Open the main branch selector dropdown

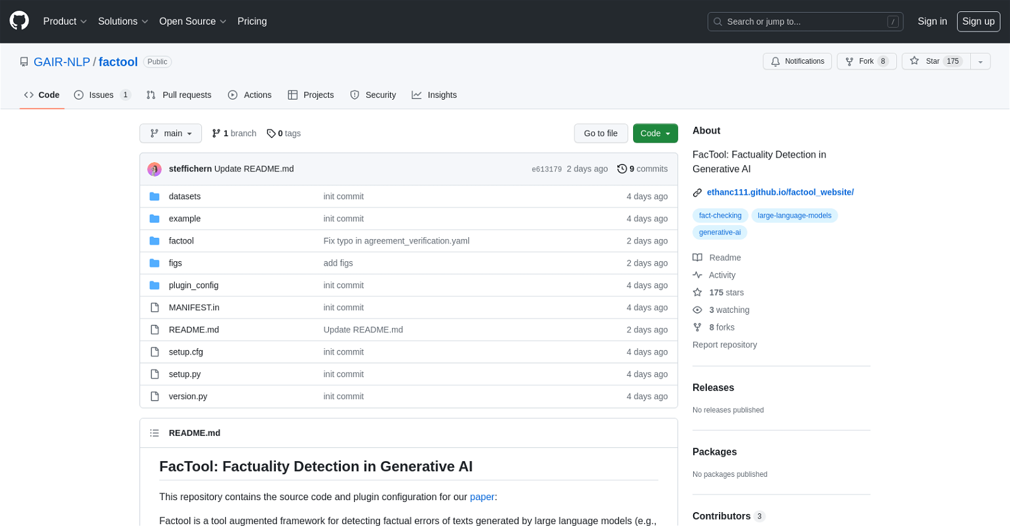point(170,133)
